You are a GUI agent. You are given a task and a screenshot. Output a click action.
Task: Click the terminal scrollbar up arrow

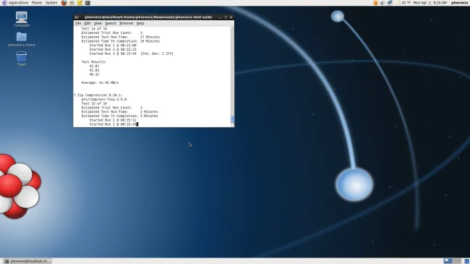(232, 28)
